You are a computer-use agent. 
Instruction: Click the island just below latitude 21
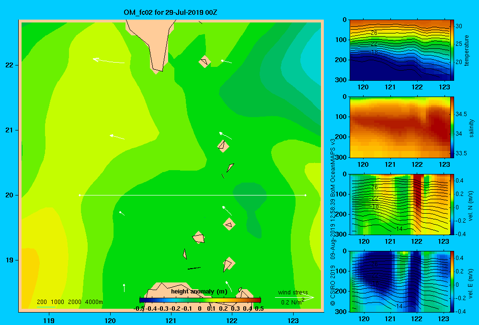(x=223, y=146)
